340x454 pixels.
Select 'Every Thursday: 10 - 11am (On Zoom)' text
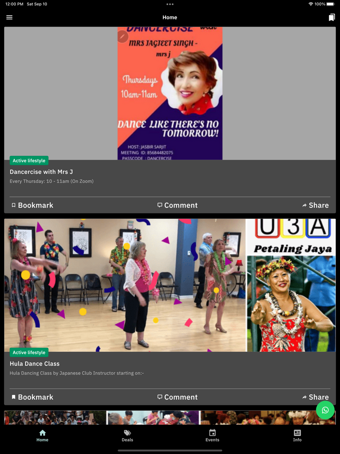click(52, 181)
